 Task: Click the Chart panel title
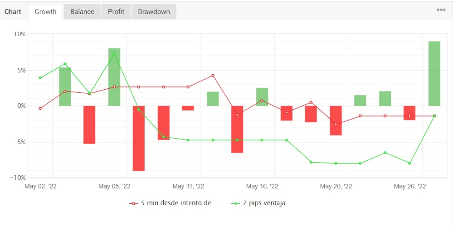[x=13, y=12]
